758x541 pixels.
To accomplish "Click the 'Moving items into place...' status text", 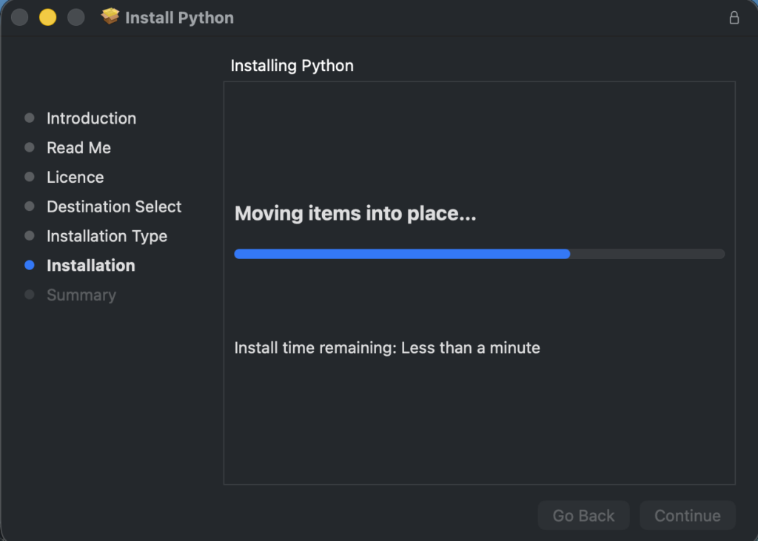I will pos(355,214).
